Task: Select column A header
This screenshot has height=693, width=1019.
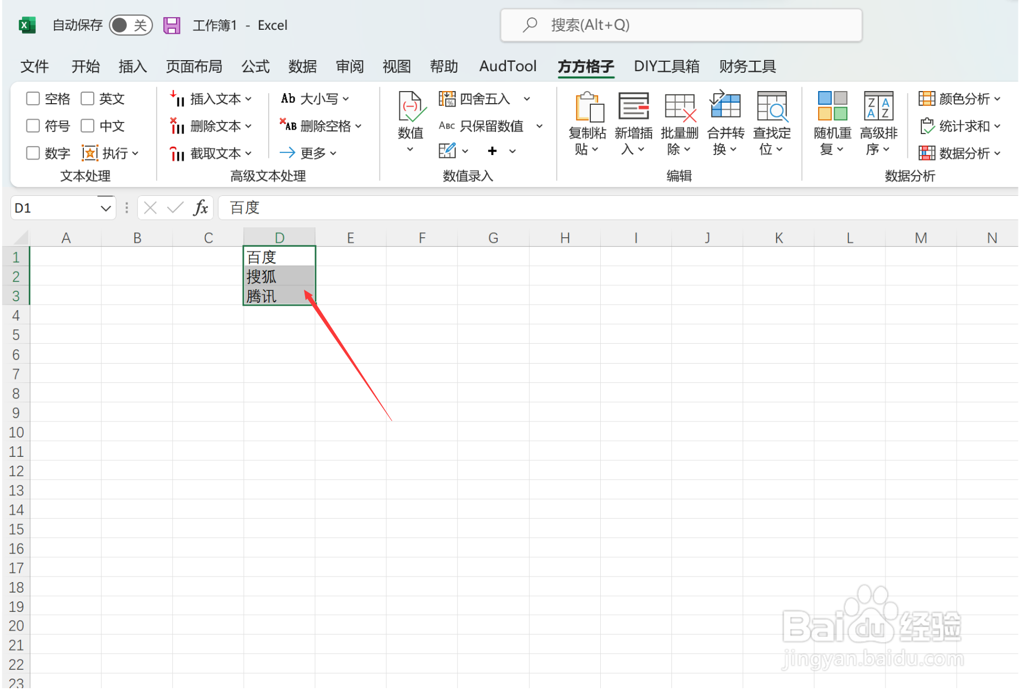Action: pyautogui.click(x=66, y=238)
